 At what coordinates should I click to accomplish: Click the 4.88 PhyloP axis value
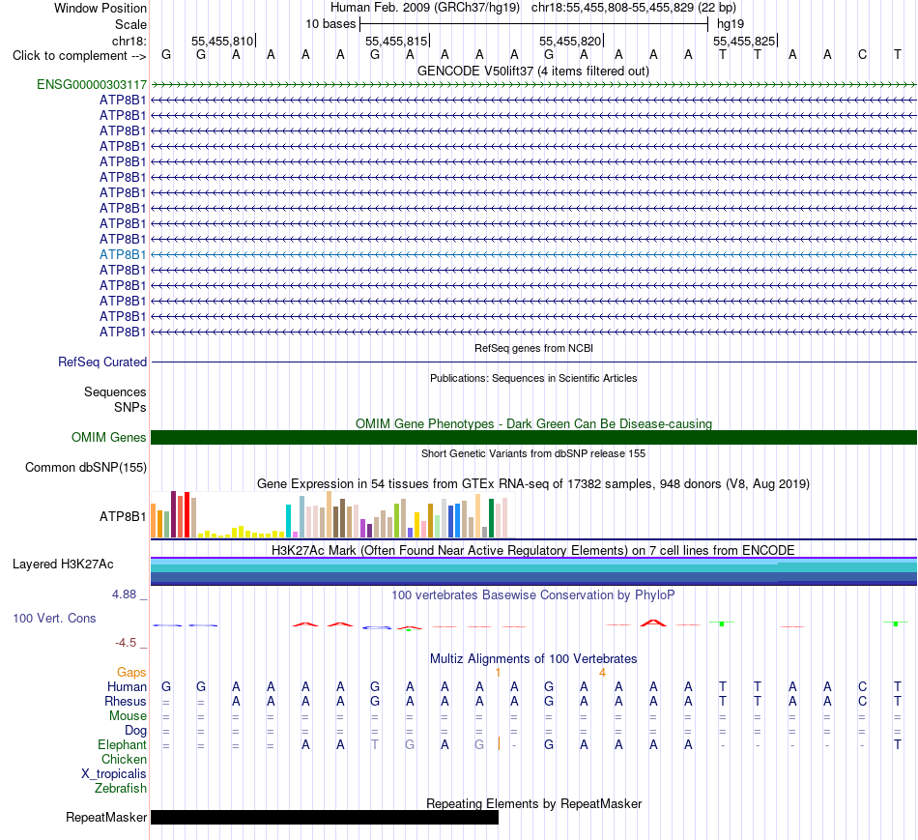[x=124, y=594]
